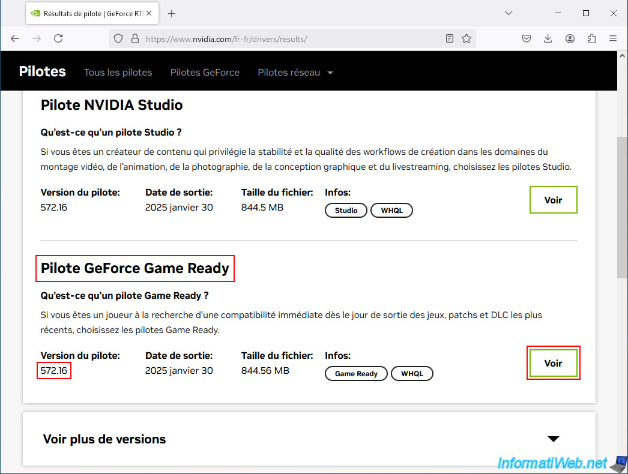The image size is (628, 474).
Task: Click Voir for the GeForce Game Ready driver
Action: coord(553,363)
